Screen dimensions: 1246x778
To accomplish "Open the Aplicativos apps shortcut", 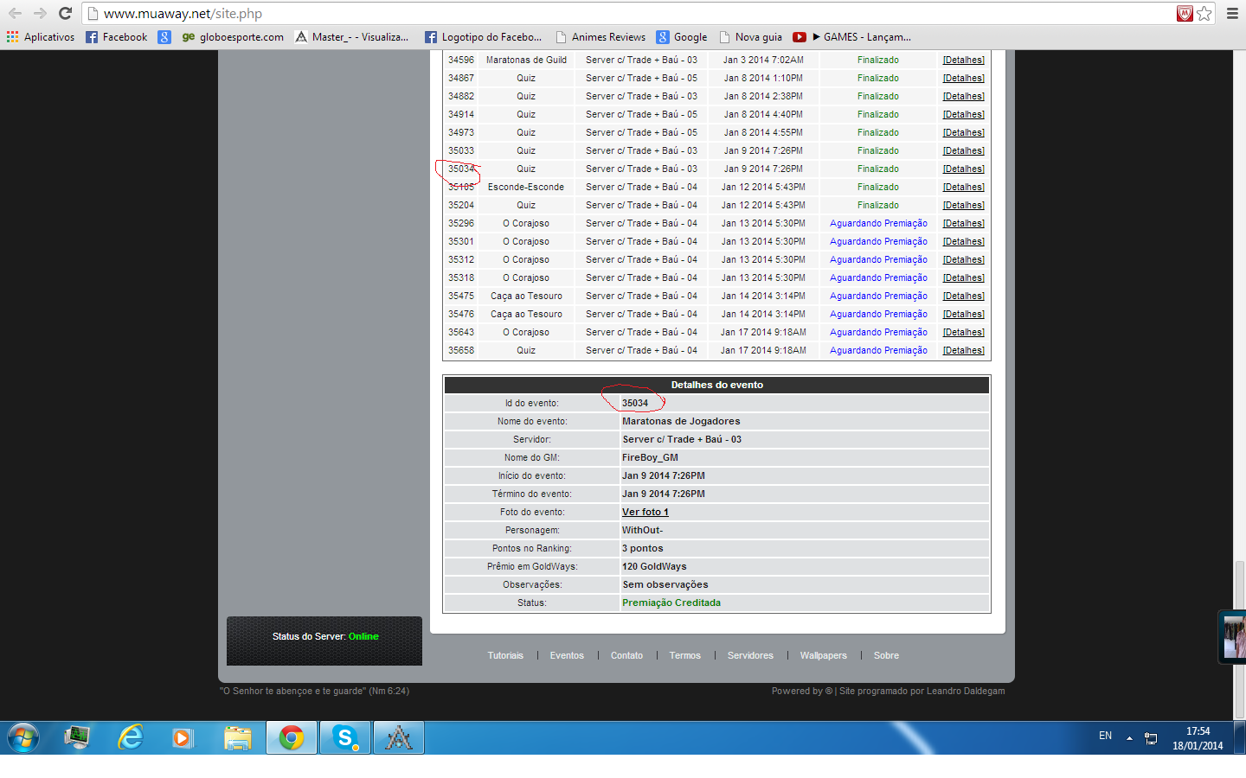I will pos(41,37).
